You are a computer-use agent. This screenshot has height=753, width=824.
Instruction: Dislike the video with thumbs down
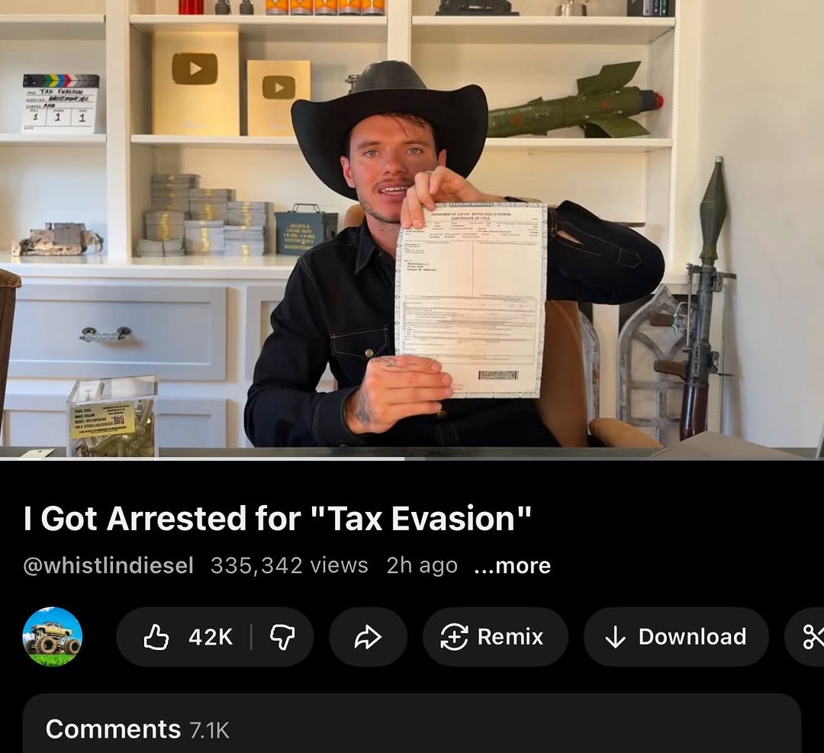click(282, 637)
